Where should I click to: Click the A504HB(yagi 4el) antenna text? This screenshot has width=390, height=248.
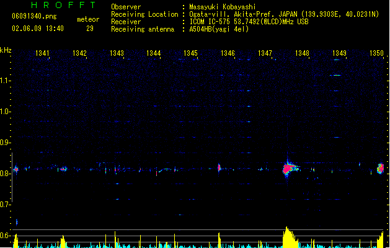click(x=219, y=29)
